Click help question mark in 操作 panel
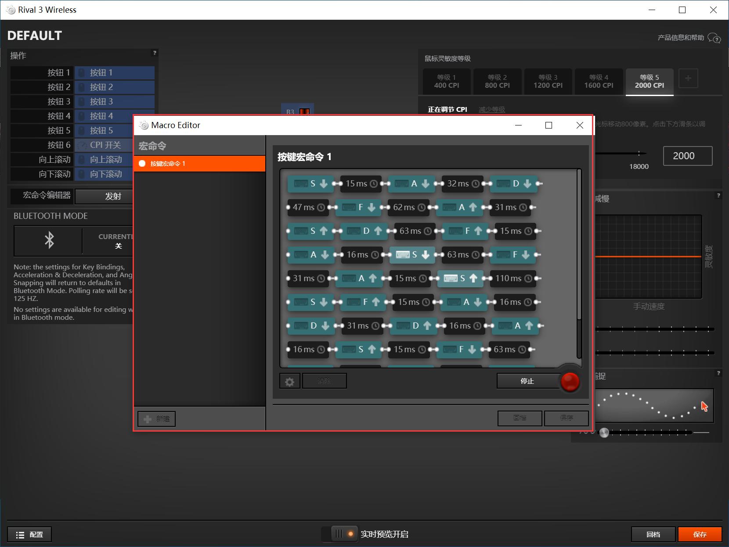Viewport: 729px width, 547px height. coord(154,53)
